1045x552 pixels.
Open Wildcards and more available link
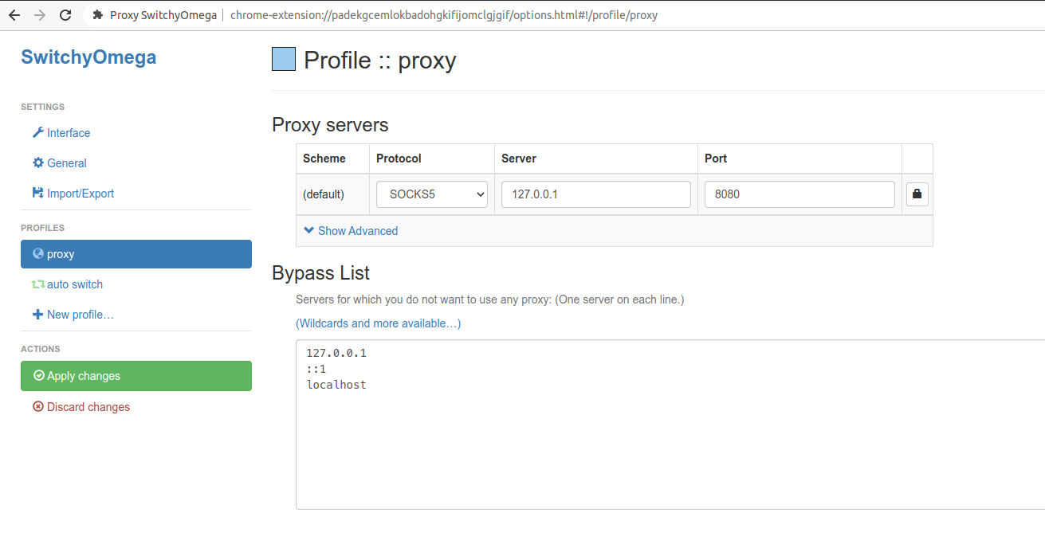pos(378,323)
